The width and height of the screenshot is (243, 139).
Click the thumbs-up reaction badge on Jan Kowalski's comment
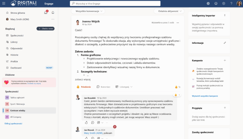click(x=177, y=95)
